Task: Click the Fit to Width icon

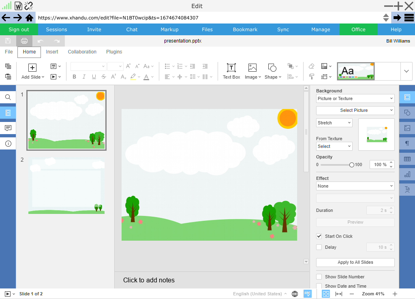Action: [x=339, y=294]
